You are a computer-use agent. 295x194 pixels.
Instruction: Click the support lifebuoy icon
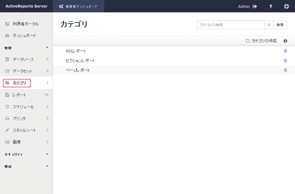(287, 6)
